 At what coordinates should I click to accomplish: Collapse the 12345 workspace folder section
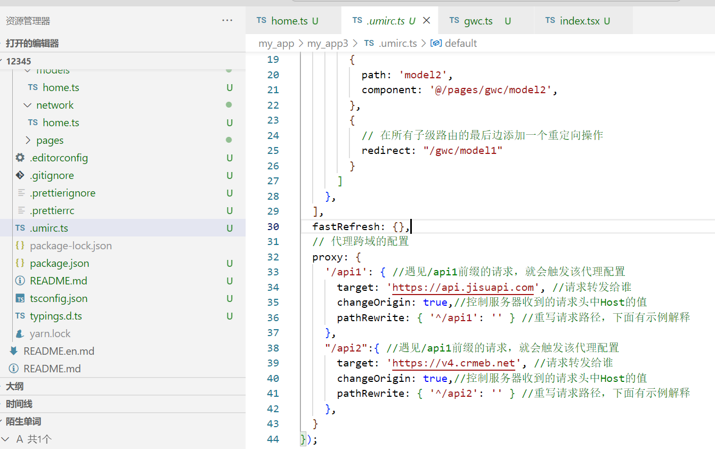pyautogui.click(x=123, y=61)
